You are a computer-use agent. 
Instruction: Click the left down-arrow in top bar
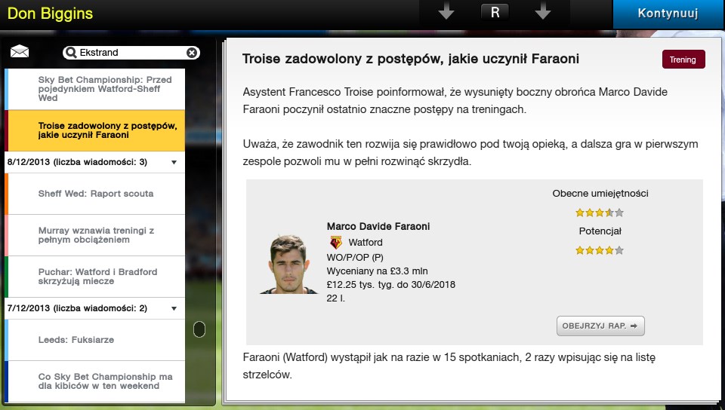pos(446,13)
